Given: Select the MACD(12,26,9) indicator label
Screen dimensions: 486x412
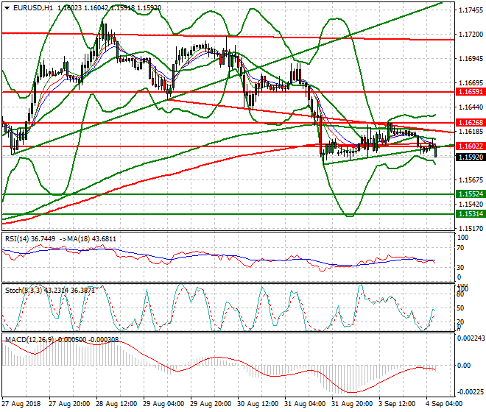Looking at the screenshot, I should [30, 340].
